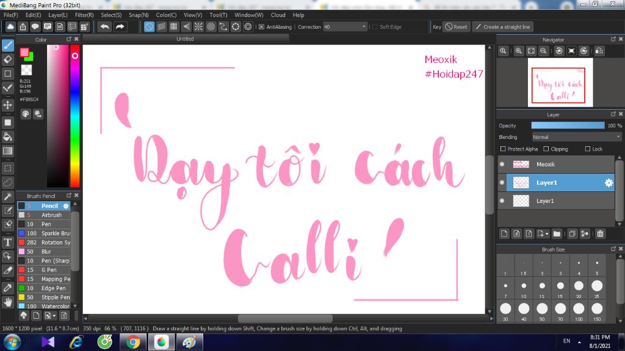625x351 pixels.
Task: Enable Clipping checkbox
Action: (546, 149)
